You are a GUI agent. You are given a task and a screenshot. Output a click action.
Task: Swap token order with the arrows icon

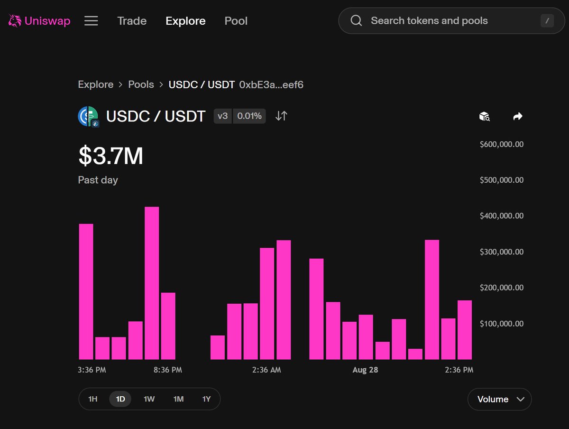point(281,116)
